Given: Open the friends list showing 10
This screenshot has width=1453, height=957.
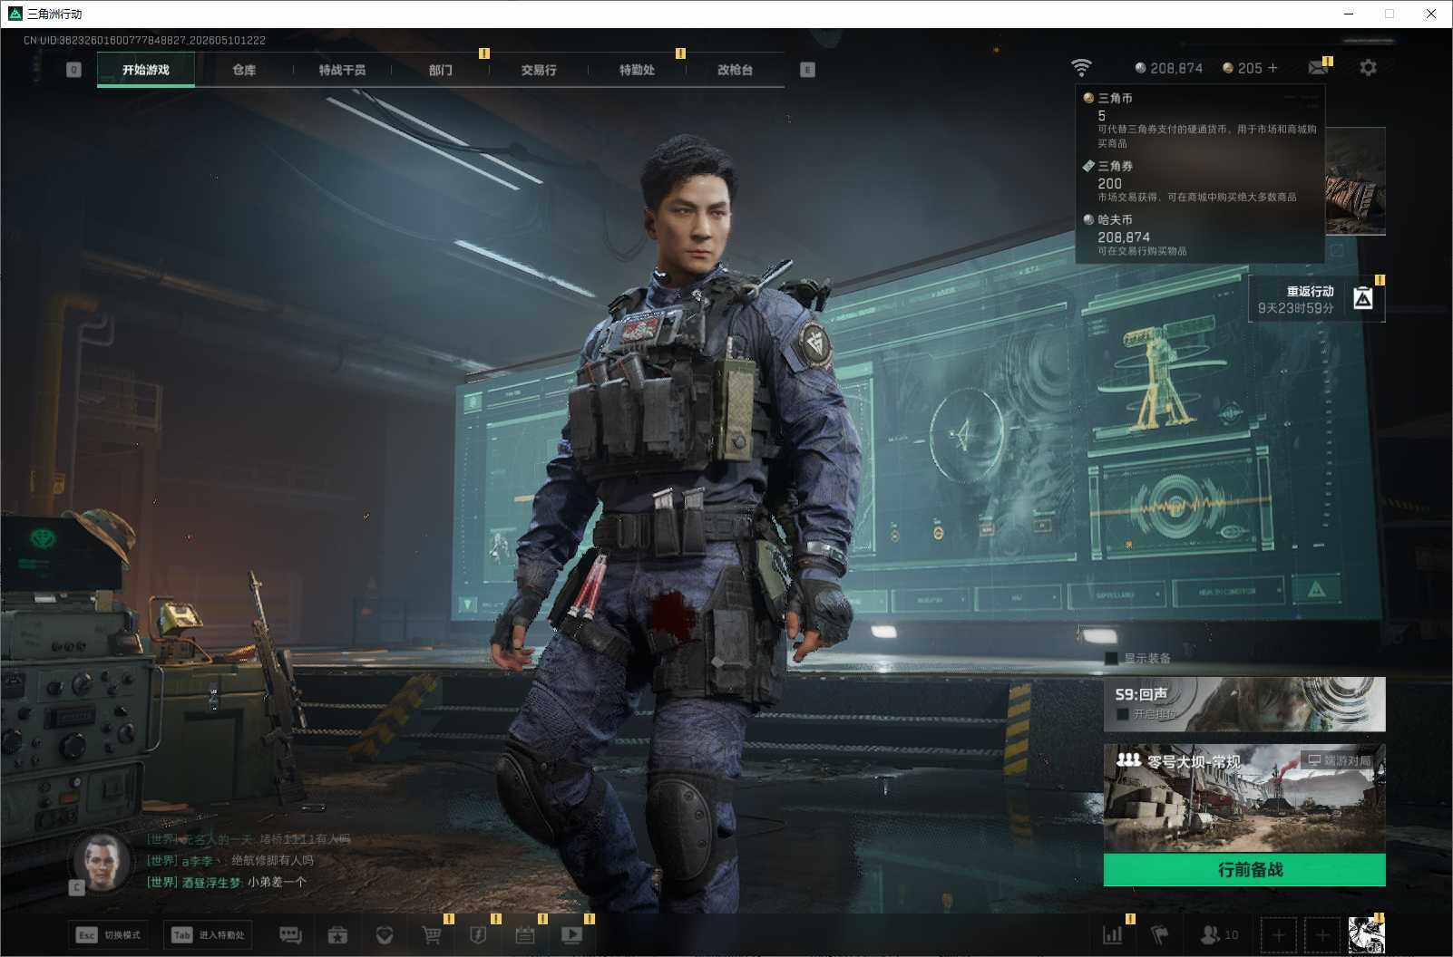Looking at the screenshot, I should 1219,935.
